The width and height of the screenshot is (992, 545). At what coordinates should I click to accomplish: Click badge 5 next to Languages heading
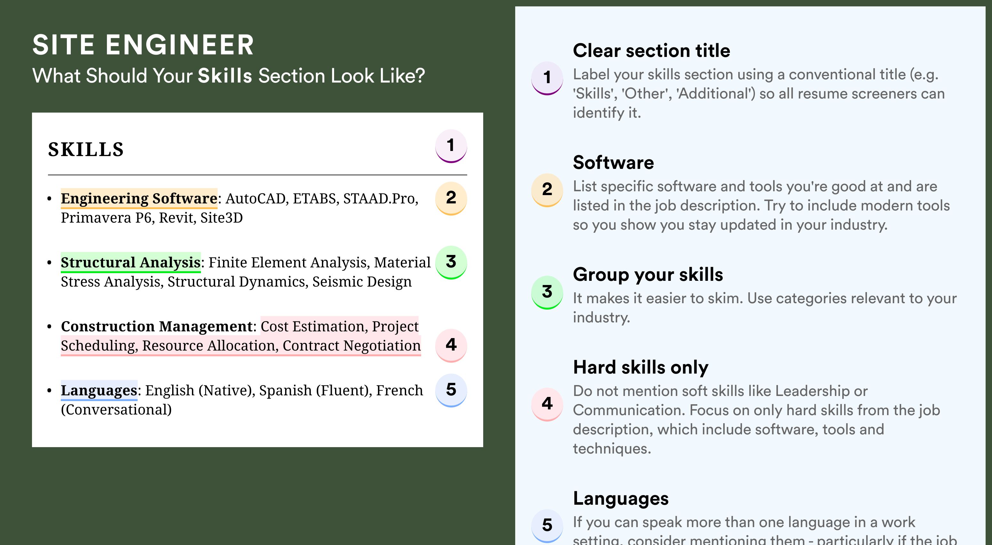[547, 526]
